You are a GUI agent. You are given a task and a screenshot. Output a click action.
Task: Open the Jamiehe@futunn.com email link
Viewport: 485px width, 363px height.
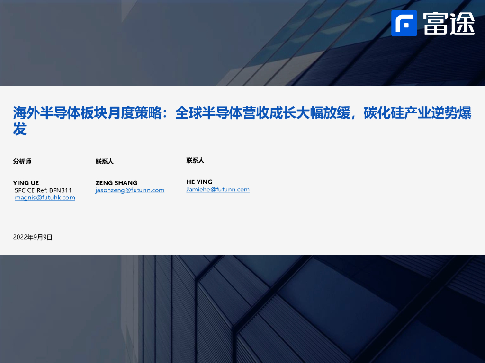point(218,189)
